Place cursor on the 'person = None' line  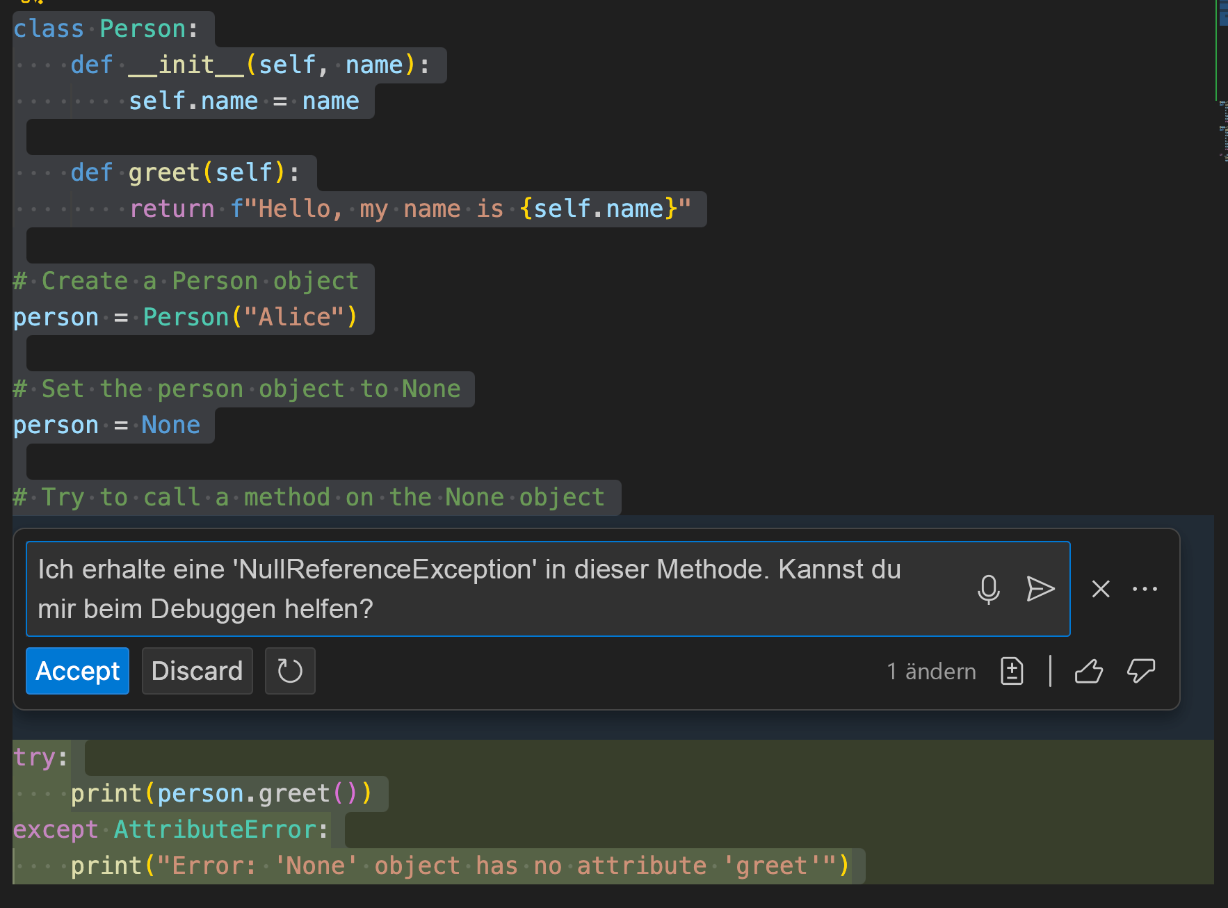[x=106, y=425]
